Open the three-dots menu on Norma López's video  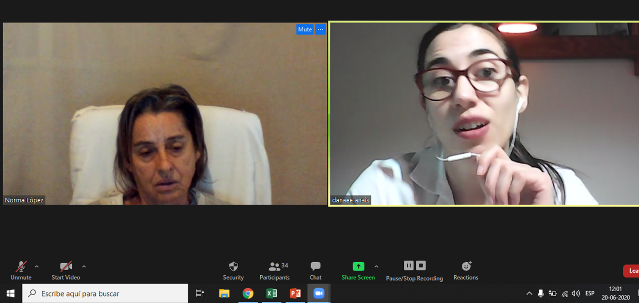320,29
